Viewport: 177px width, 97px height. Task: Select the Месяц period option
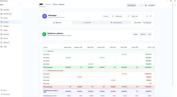click(136, 34)
